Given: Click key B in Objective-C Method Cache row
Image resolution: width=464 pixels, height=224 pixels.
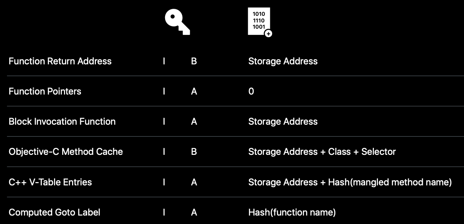Looking at the screenshot, I should [194, 152].
